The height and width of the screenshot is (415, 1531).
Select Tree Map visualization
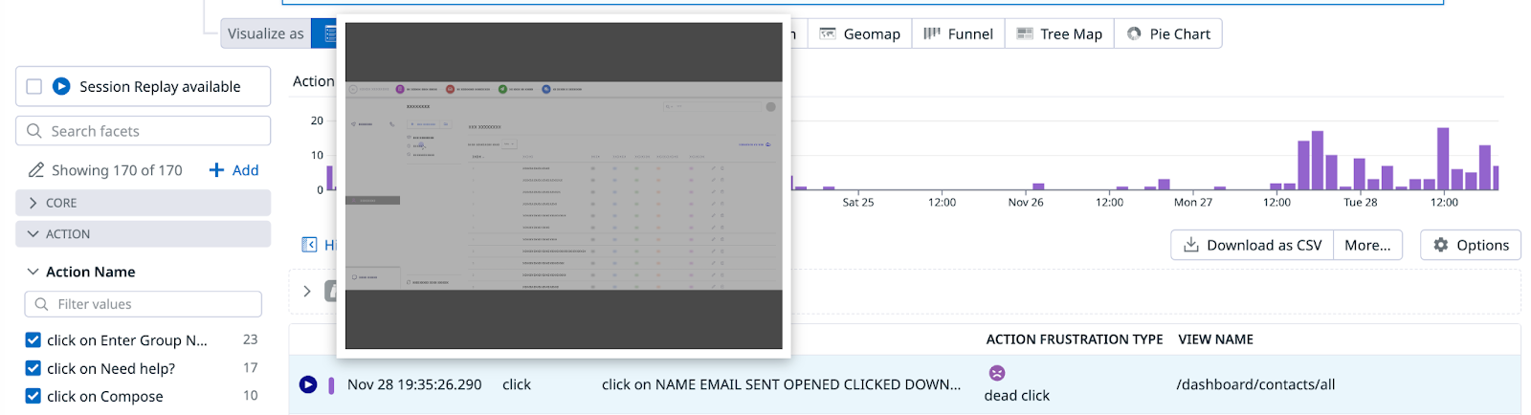1059,34
